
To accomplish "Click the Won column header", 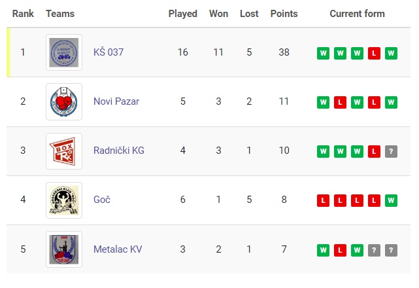I will click(218, 14).
